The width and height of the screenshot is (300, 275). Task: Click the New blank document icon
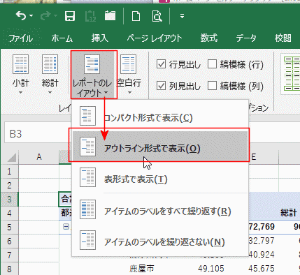click(x=136, y=16)
